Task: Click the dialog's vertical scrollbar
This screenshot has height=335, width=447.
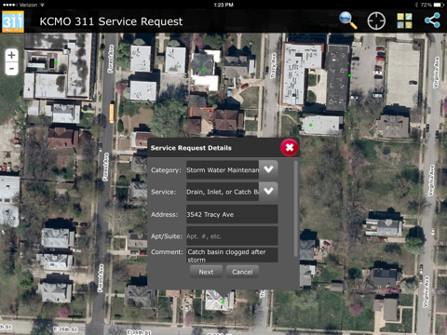Action: click(296, 208)
